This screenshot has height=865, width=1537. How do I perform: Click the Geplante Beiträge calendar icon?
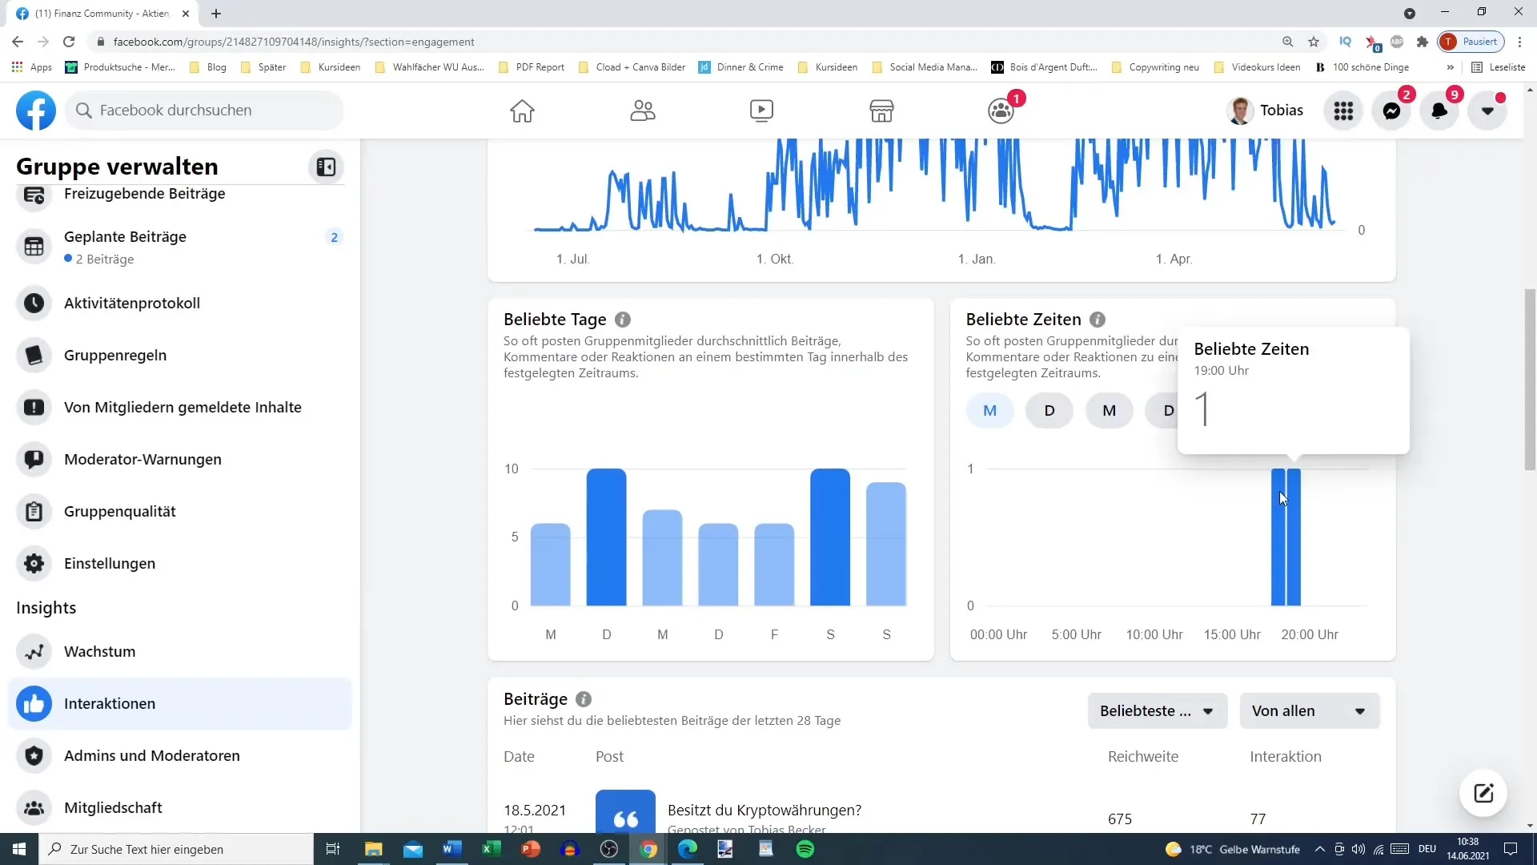[x=34, y=246]
